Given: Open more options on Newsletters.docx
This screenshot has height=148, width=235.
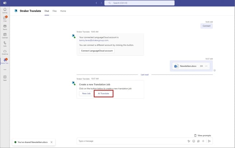Looking at the screenshot, I should coord(206,66).
